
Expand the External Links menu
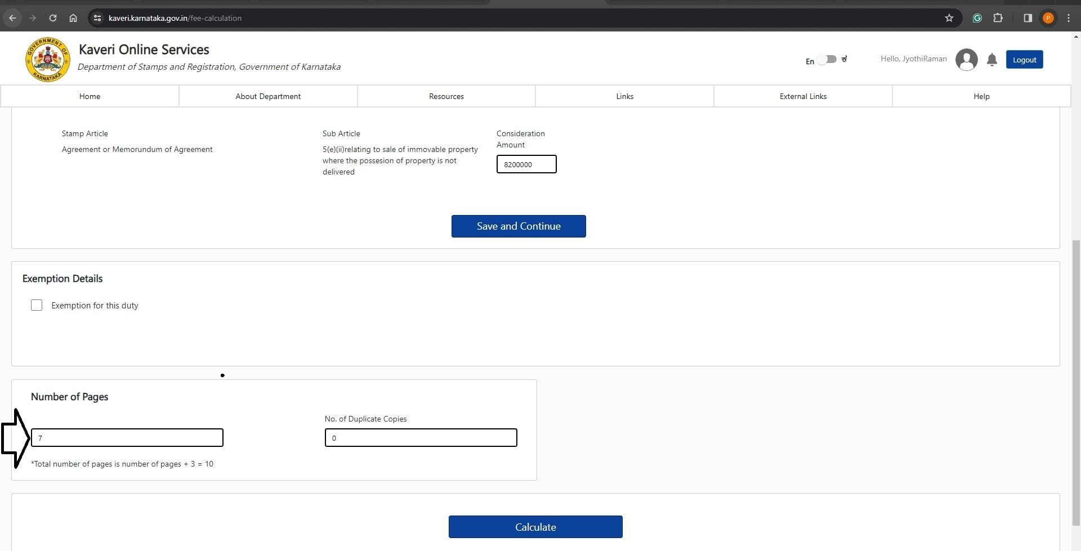pyautogui.click(x=803, y=96)
